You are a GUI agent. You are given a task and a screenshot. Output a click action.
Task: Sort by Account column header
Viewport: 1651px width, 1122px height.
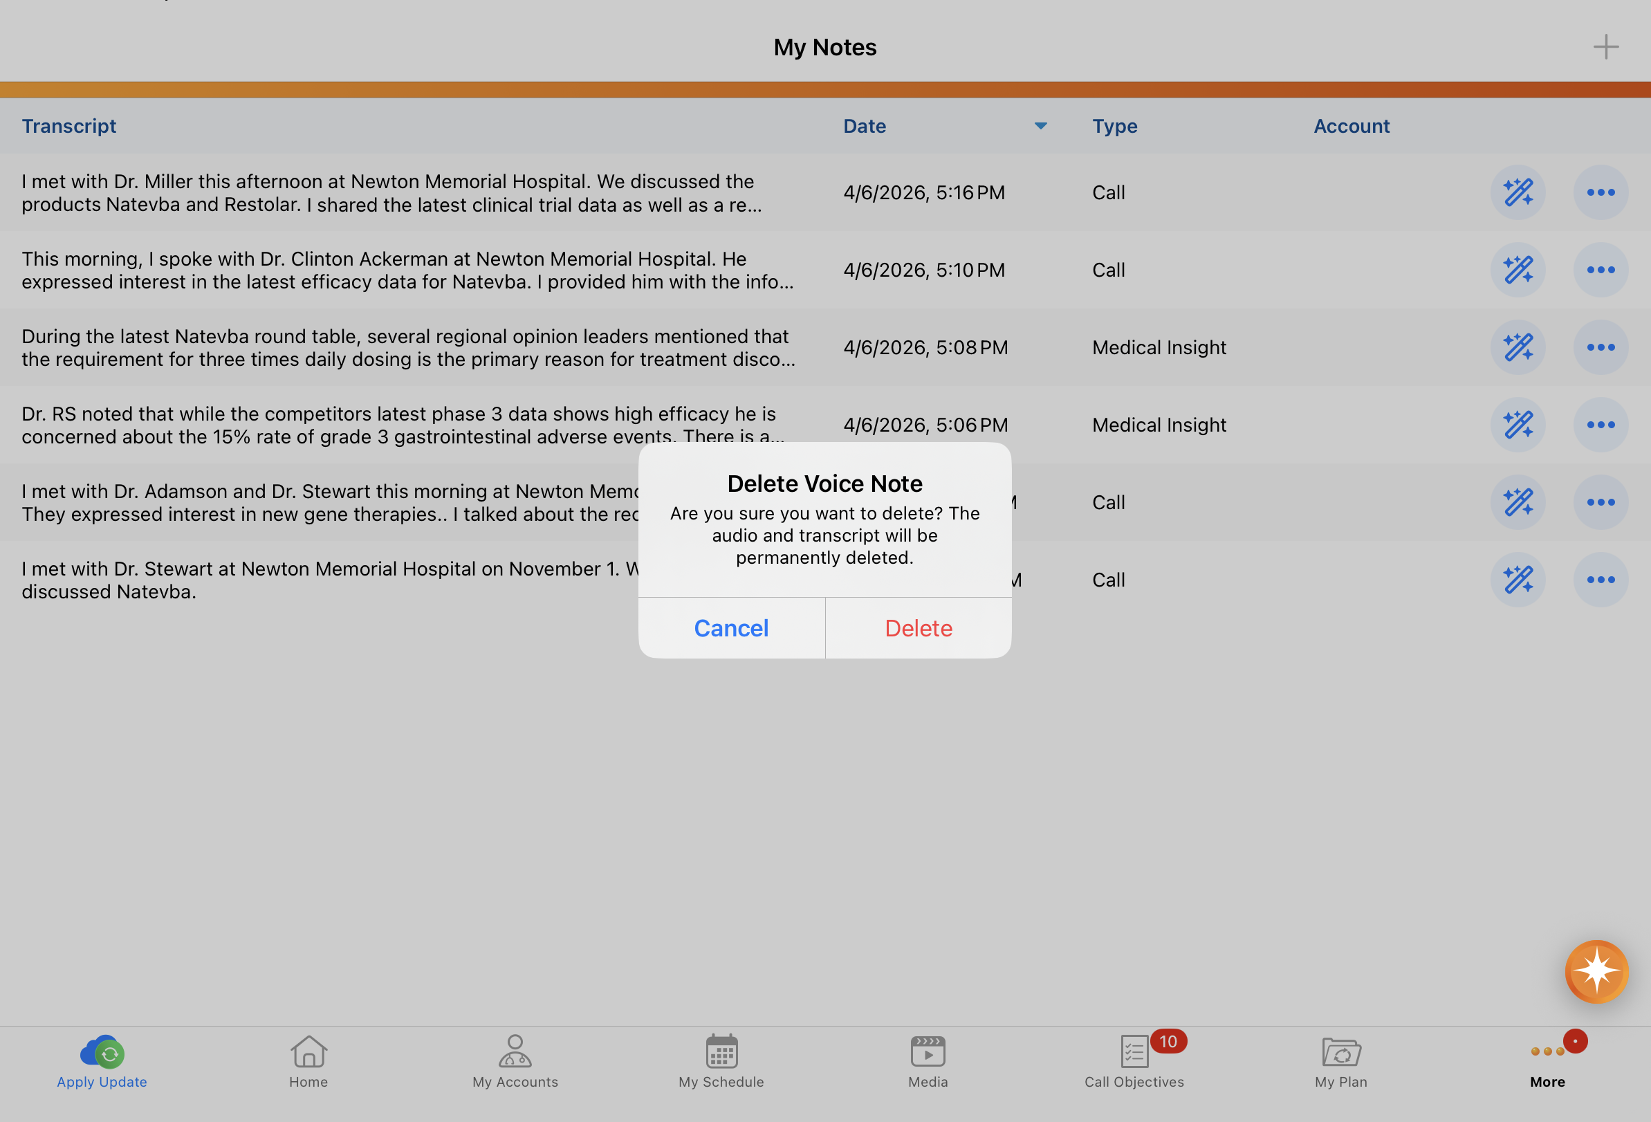(1351, 126)
